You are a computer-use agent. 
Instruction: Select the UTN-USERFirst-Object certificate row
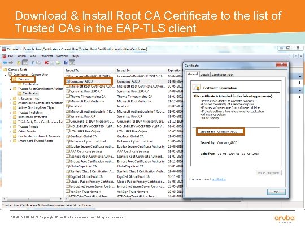coord(124,131)
